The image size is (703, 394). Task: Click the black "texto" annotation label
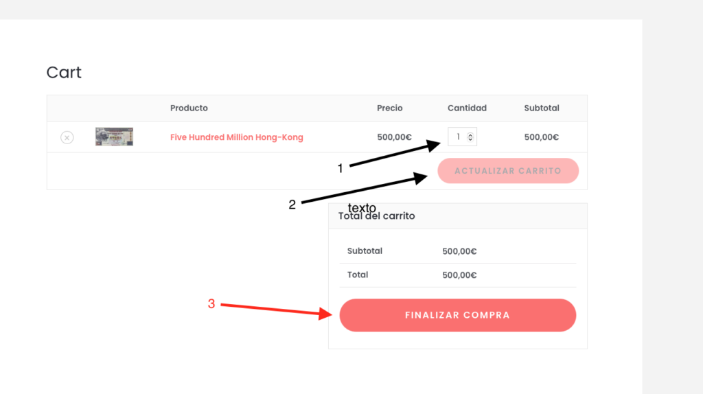click(362, 207)
